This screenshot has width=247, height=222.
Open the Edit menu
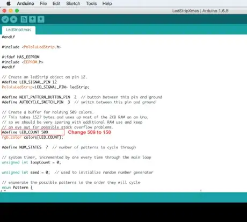pyautogui.click(x=56, y=3)
